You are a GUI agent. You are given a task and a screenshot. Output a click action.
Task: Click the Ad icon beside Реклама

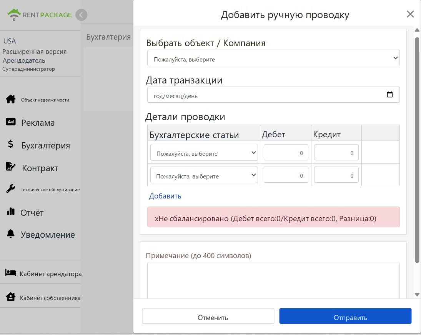click(11, 122)
